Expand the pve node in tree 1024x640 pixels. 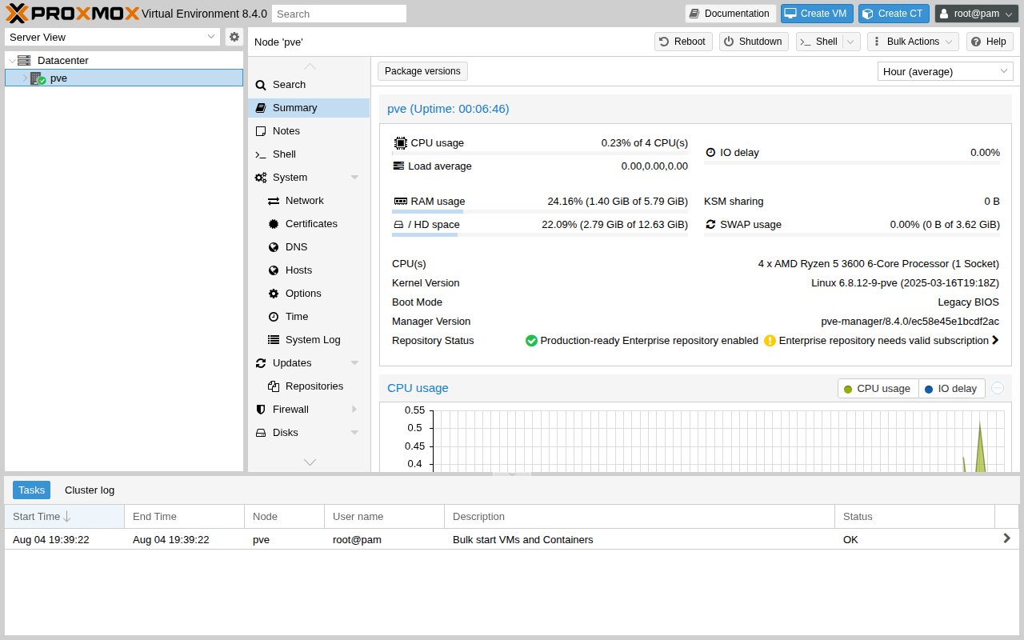pyautogui.click(x=25, y=78)
